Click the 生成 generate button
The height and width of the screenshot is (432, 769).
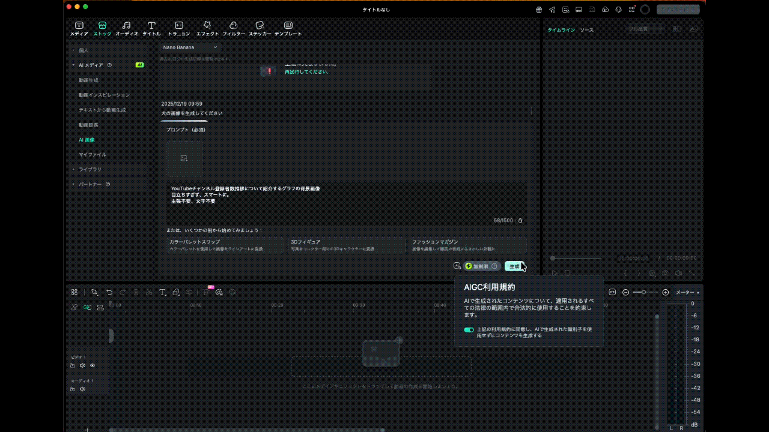[x=514, y=266]
